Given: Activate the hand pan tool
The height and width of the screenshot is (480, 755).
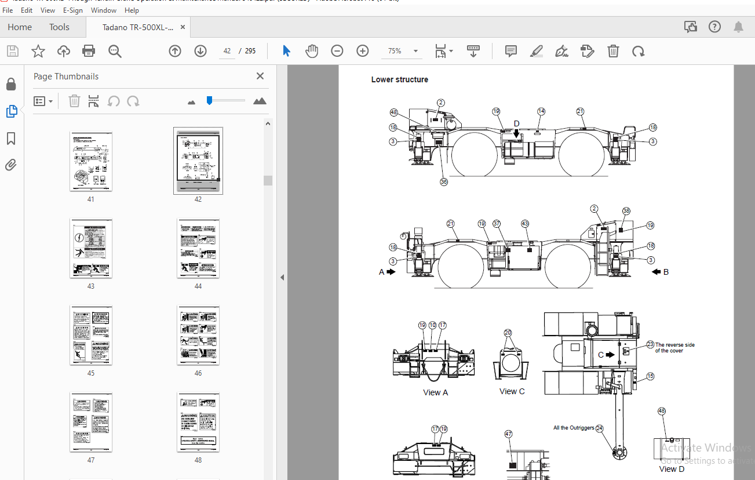Looking at the screenshot, I should 312,51.
